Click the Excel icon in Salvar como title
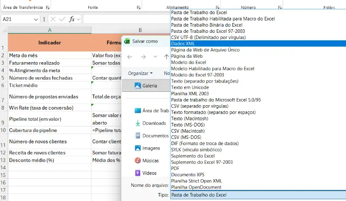The width and height of the screenshot is (346, 201). pyautogui.click(x=127, y=41)
